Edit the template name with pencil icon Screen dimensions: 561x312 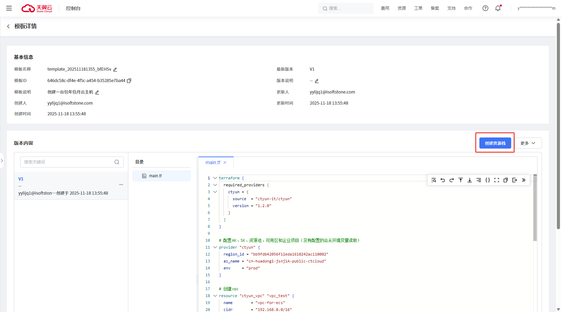click(x=115, y=70)
